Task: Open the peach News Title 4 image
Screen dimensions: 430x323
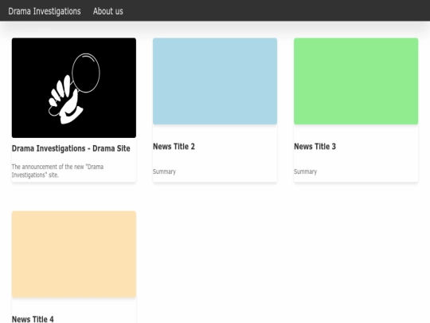Action: click(74, 254)
